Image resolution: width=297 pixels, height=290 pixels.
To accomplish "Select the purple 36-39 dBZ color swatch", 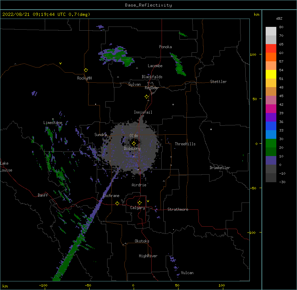I will pos(271,117).
